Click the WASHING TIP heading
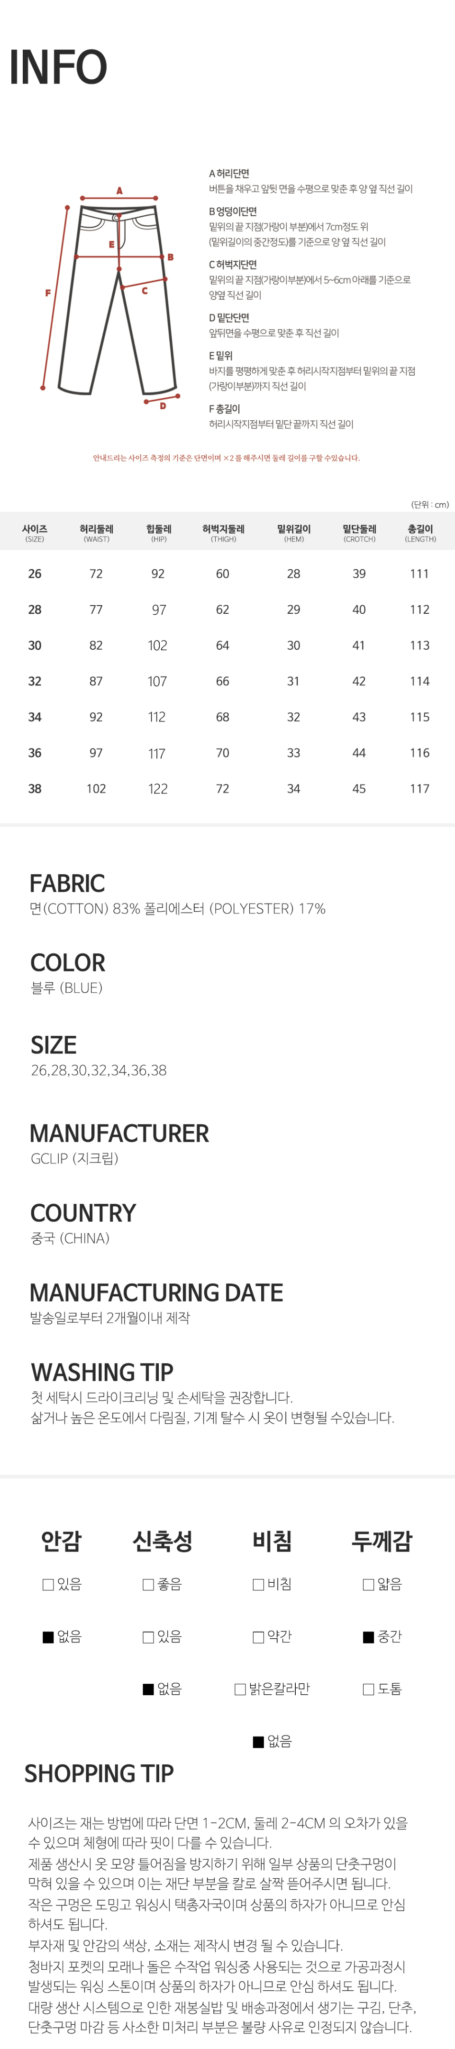Image resolution: width=455 pixels, height=2049 pixels. [102, 1372]
